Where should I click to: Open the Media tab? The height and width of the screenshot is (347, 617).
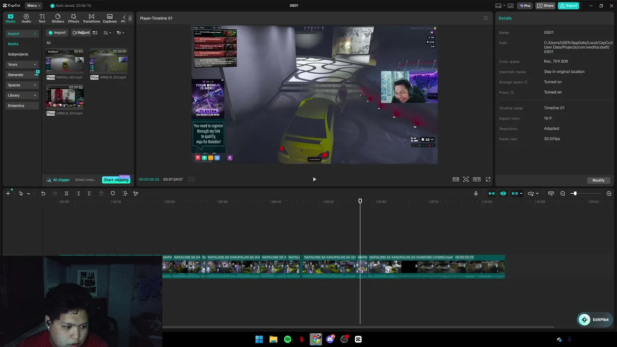(x=11, y=18)
